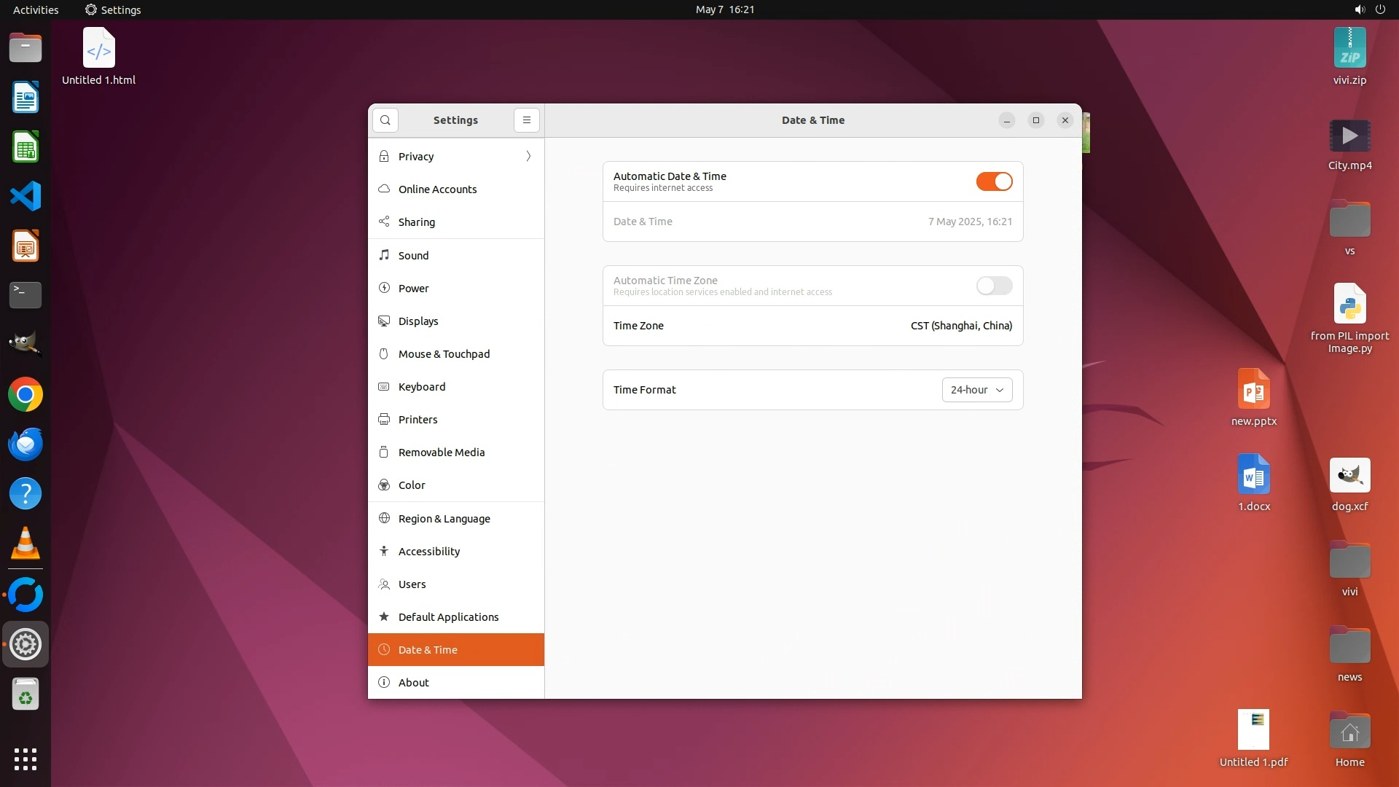Click the Accessibility icon in sidebar
This screenshot has width=1399, height=787.
[384, 552]
